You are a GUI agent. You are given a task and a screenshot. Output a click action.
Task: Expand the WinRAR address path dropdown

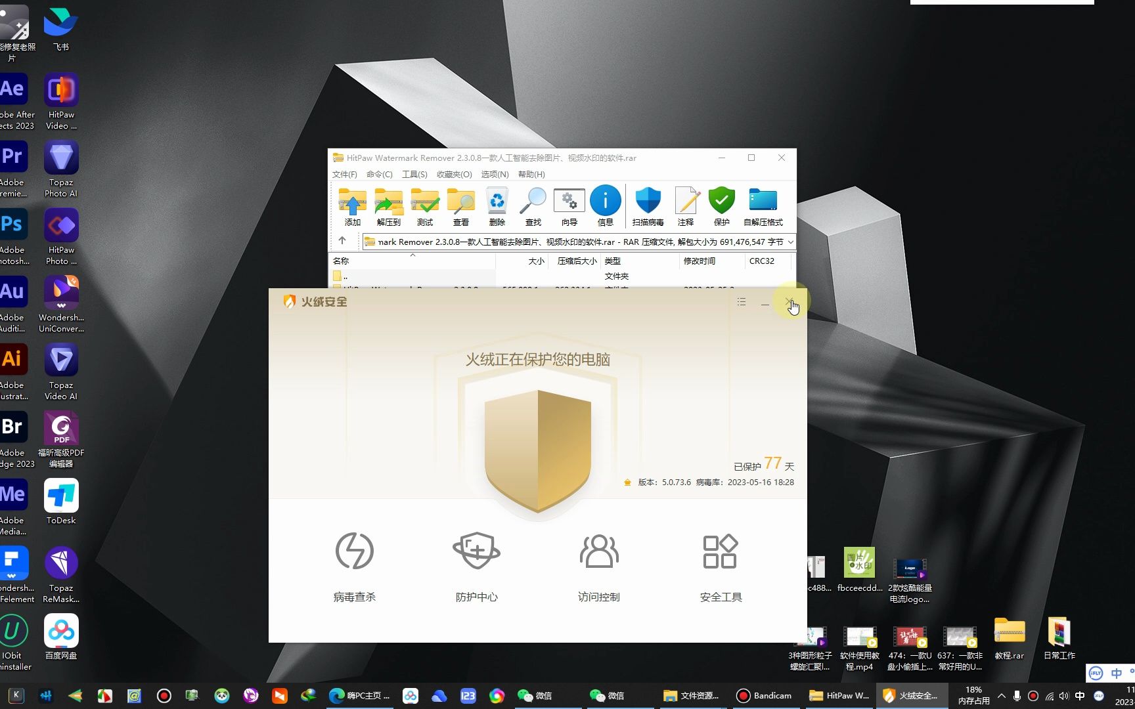[x=790, y=242]
